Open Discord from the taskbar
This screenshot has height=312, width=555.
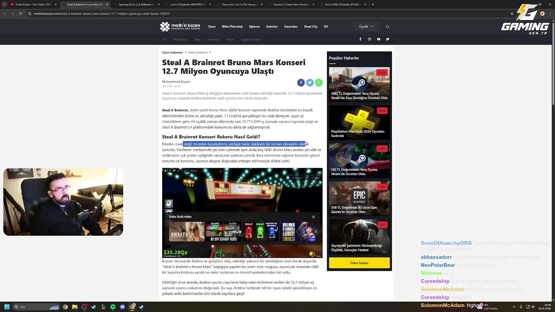tap(122, 307)
